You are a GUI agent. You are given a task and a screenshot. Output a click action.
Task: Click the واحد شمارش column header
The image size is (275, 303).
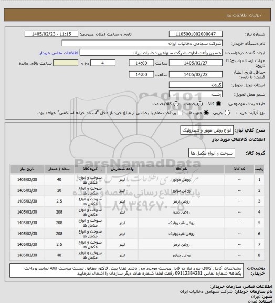pos(122,169)
